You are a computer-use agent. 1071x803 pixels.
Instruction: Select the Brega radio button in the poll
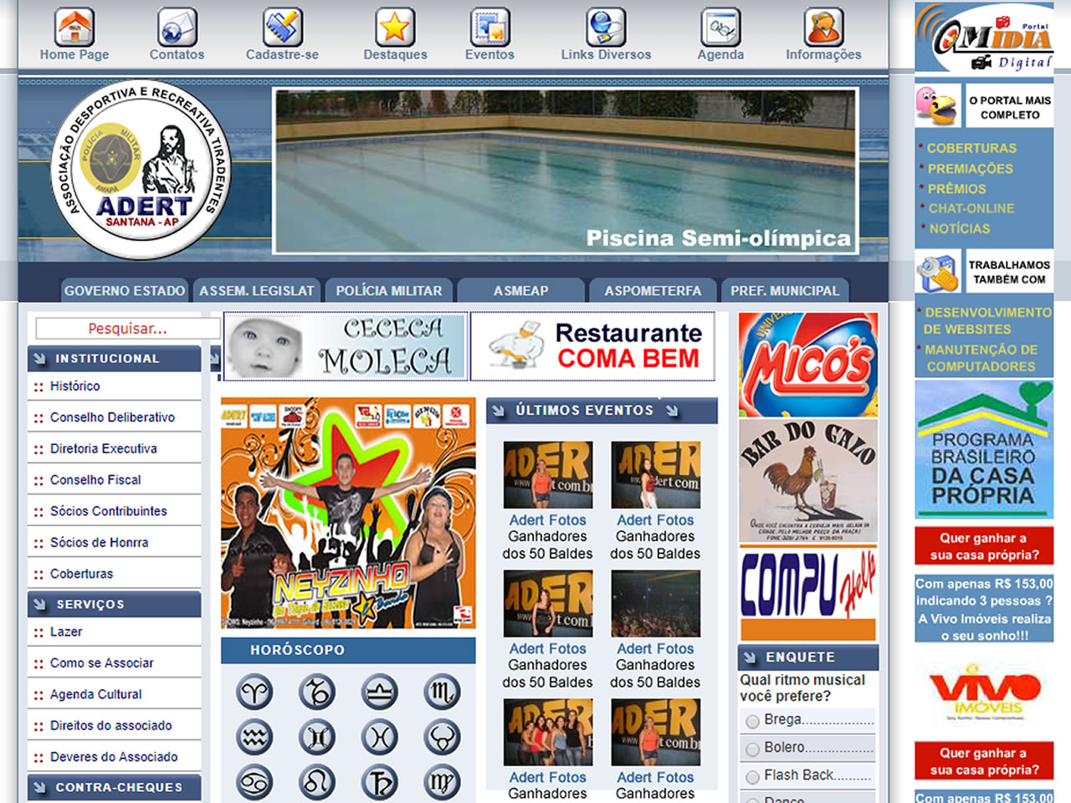click(x=751, y=719)
